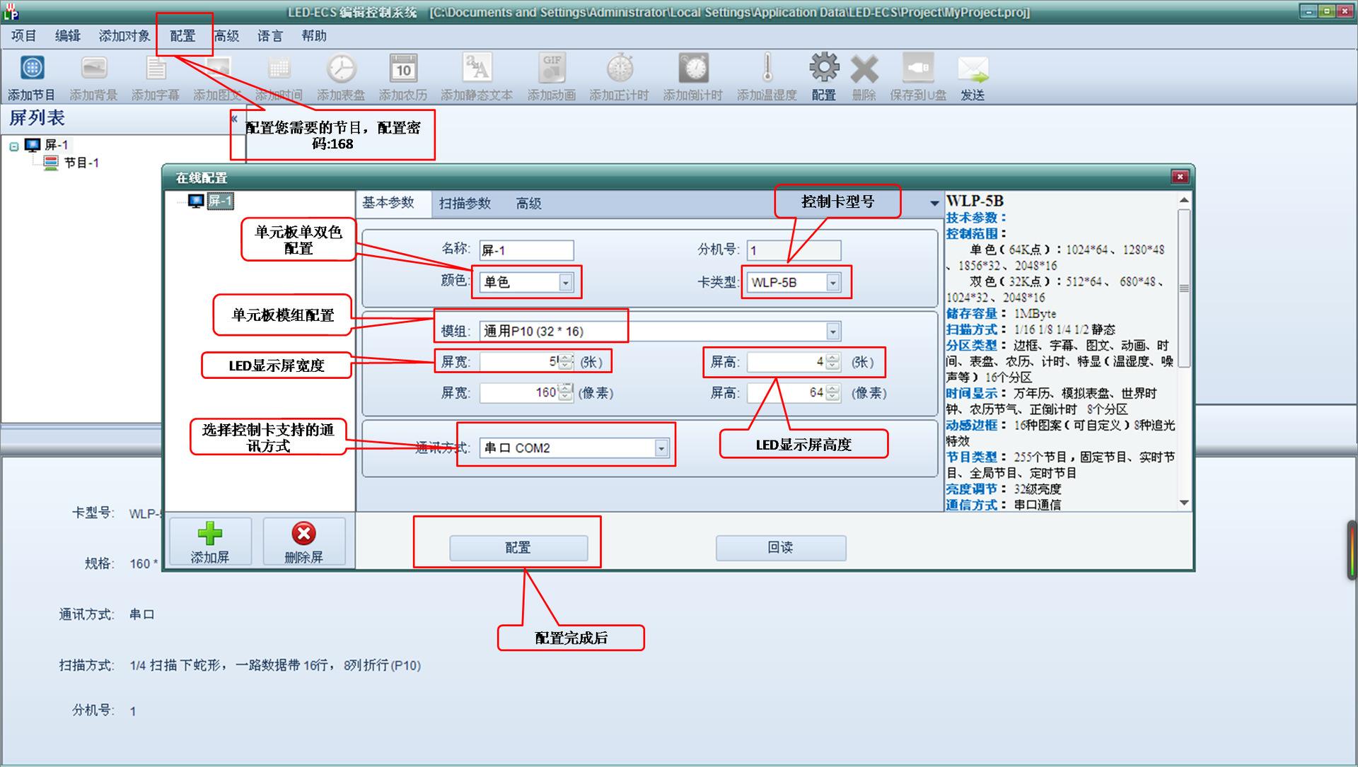Open the dropdown arrow beside the tab bar

[934, 204]
